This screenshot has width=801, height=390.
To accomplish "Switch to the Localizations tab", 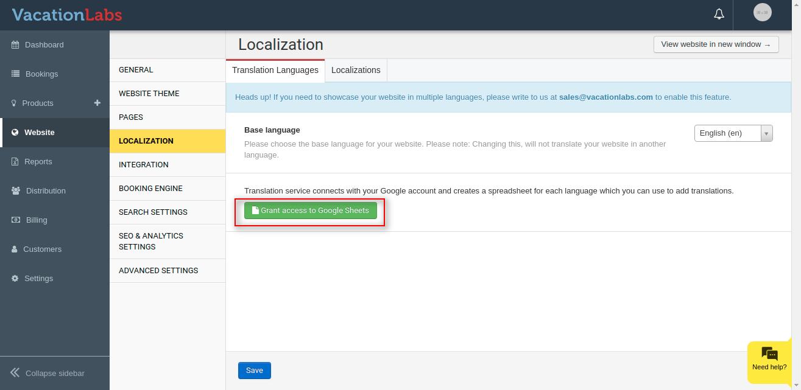I will (x=356, y=70).
